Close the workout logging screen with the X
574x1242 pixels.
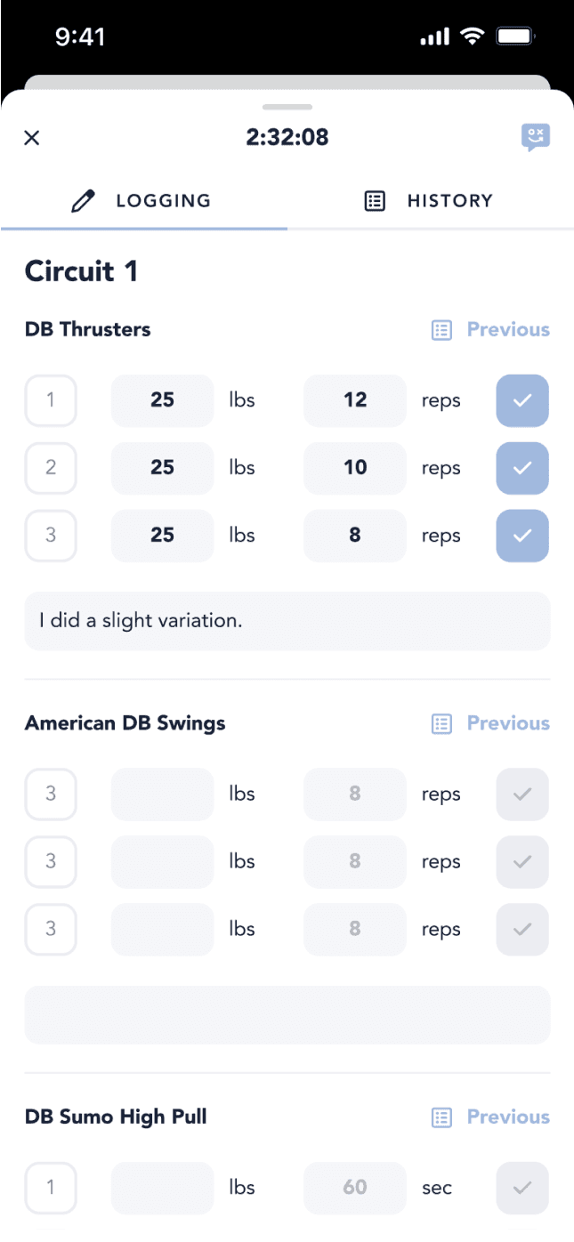tap(32, 138)
